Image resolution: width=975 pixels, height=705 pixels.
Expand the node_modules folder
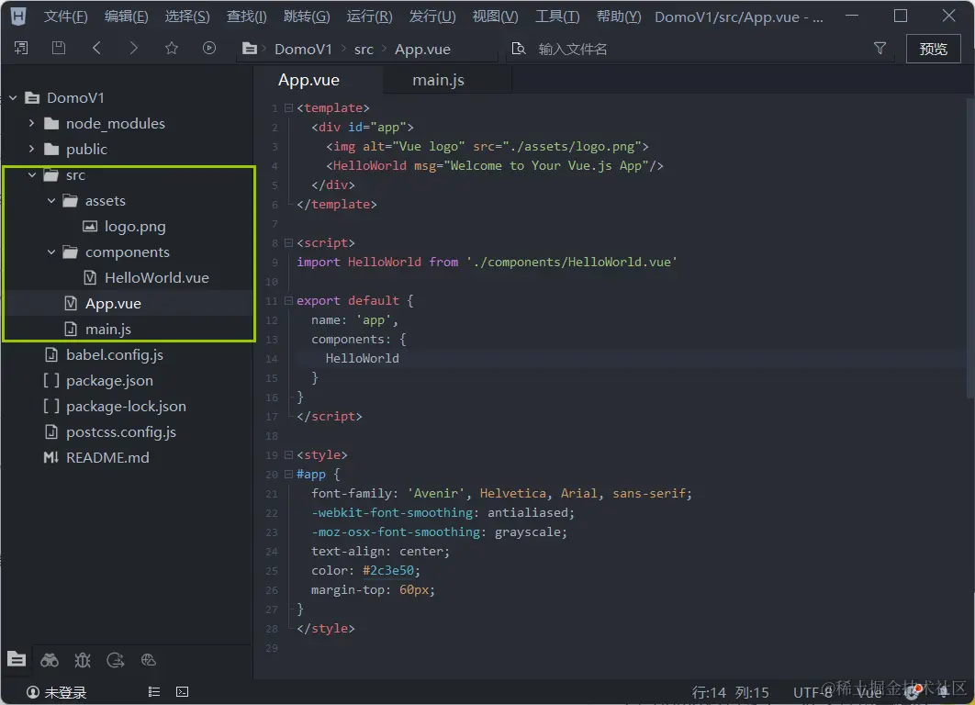[32, 123]
